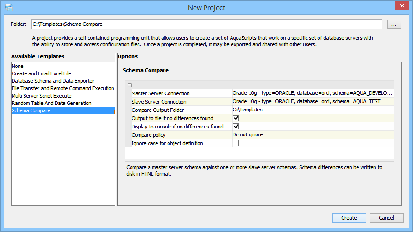The height and width of the screenshot is (232, 413).
Task: Uncheck Output to file if no differences
Action: pos(236,118)
